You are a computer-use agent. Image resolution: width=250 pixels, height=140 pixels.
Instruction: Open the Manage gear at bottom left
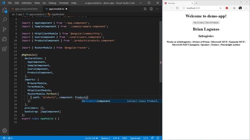pos(4,131)
